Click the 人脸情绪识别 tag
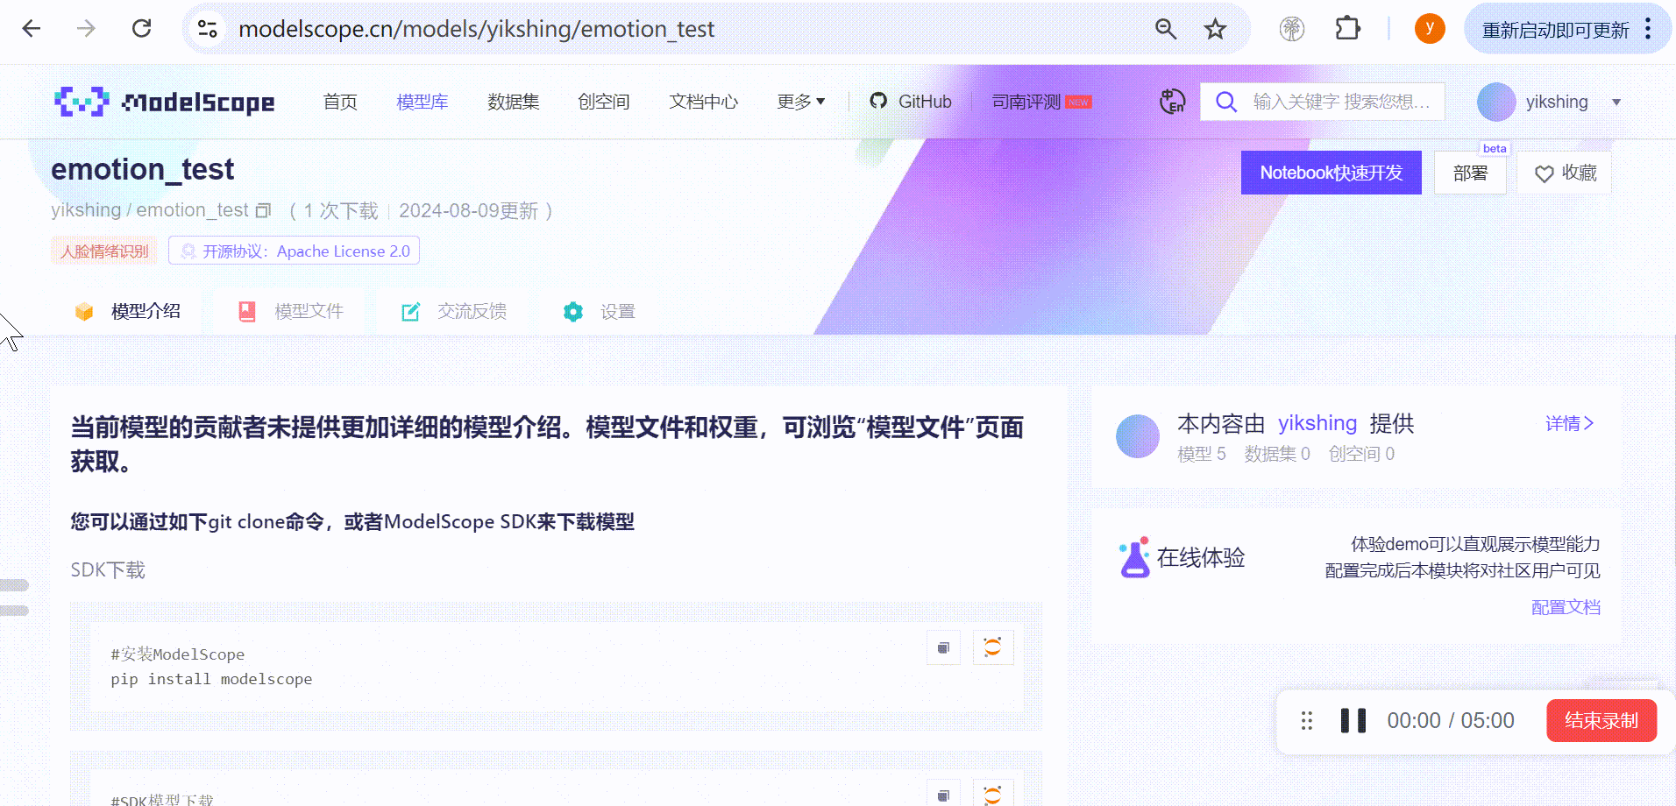This screenshot has width=1676, height=806. point(104,251)
